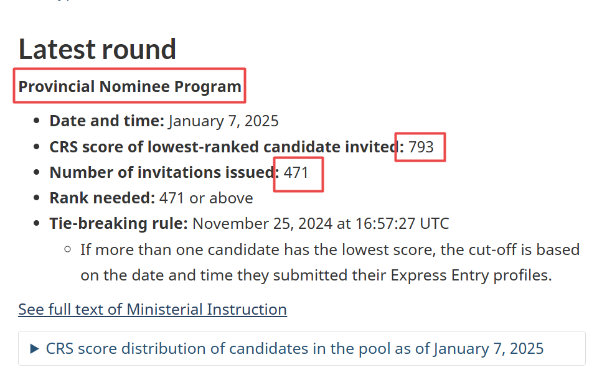Open the CRS score distribution summary text
602x375 pixels.
[x=294, y=349]
